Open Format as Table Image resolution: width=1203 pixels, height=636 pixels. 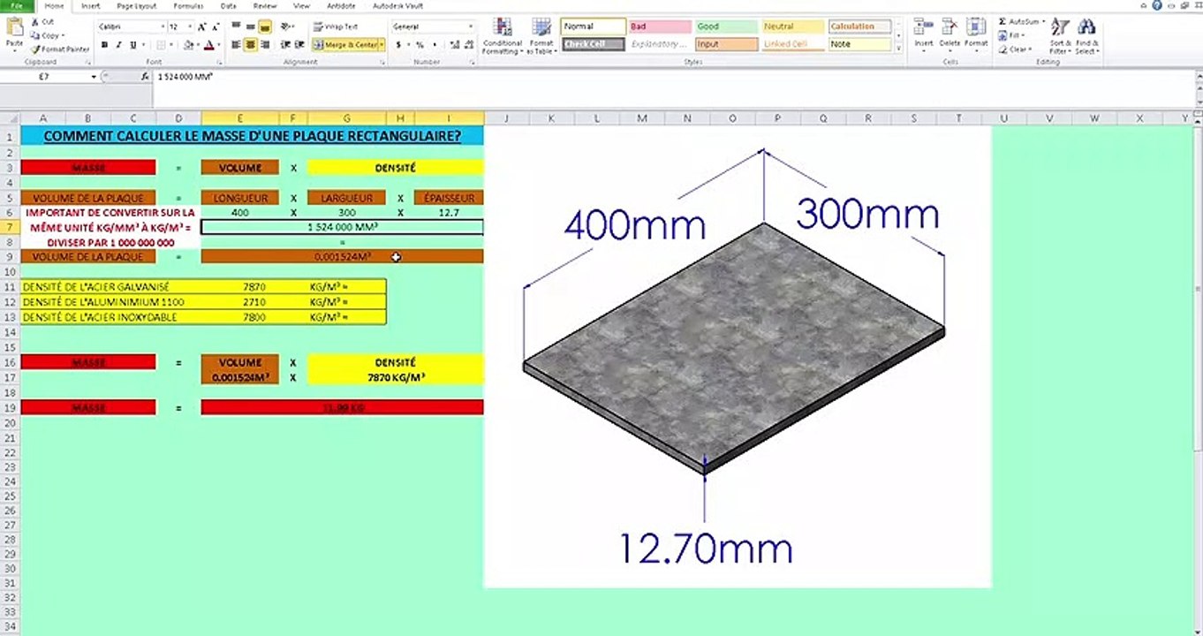(541, 36)
